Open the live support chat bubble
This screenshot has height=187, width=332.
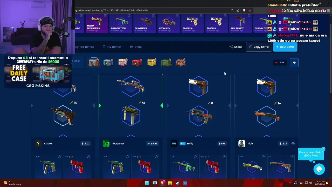coord(319,169)
